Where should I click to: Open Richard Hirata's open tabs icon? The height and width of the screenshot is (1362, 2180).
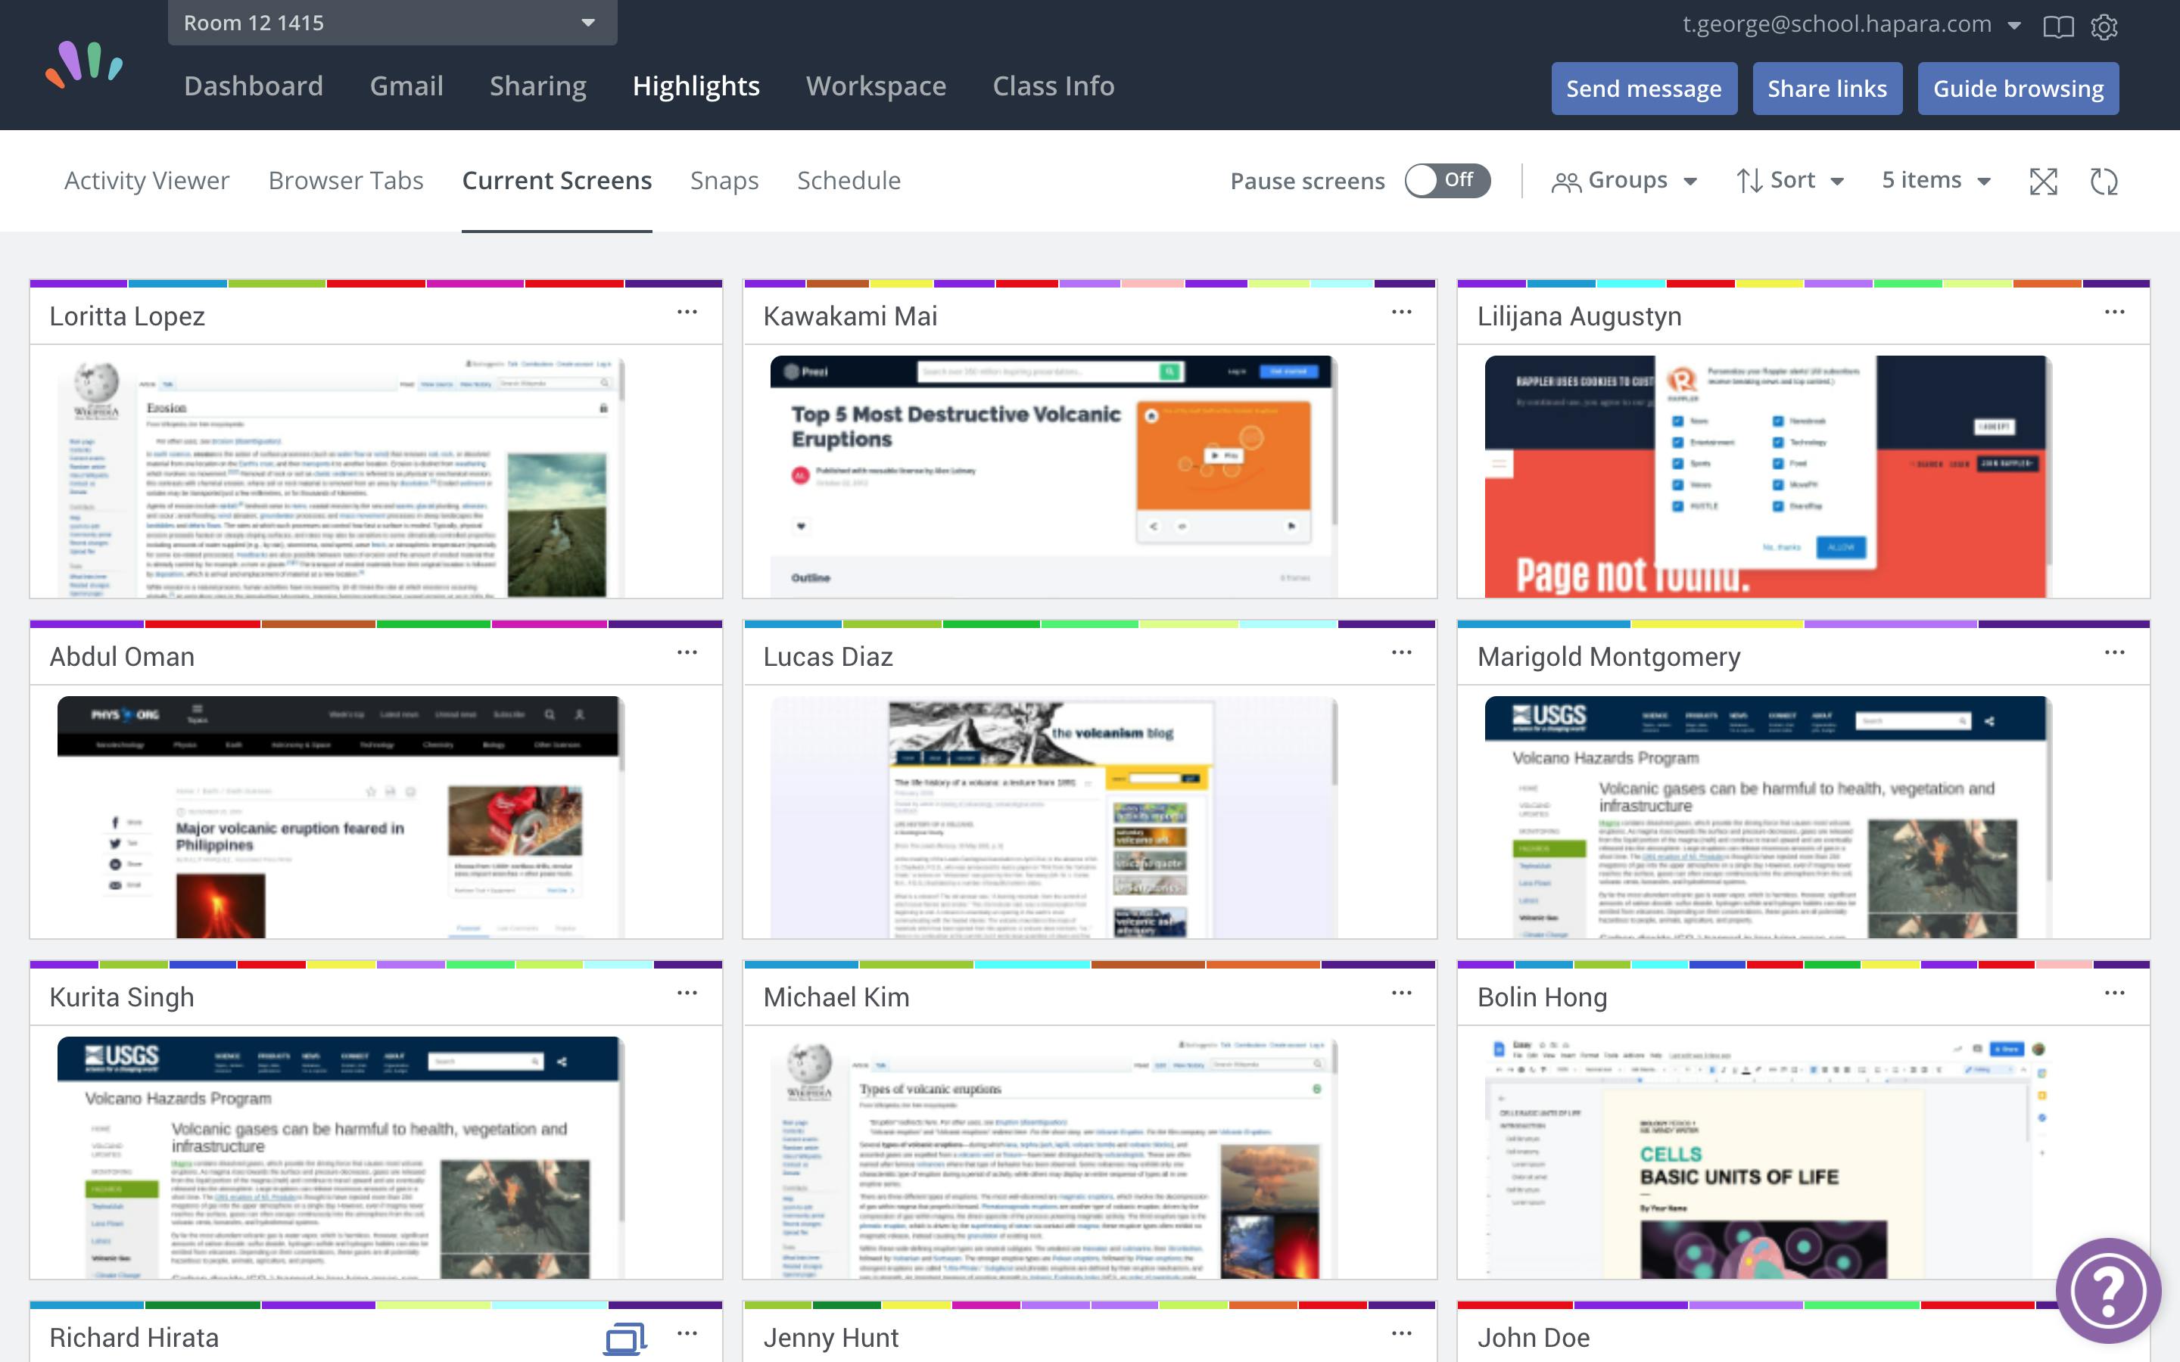click(625, 1339)
